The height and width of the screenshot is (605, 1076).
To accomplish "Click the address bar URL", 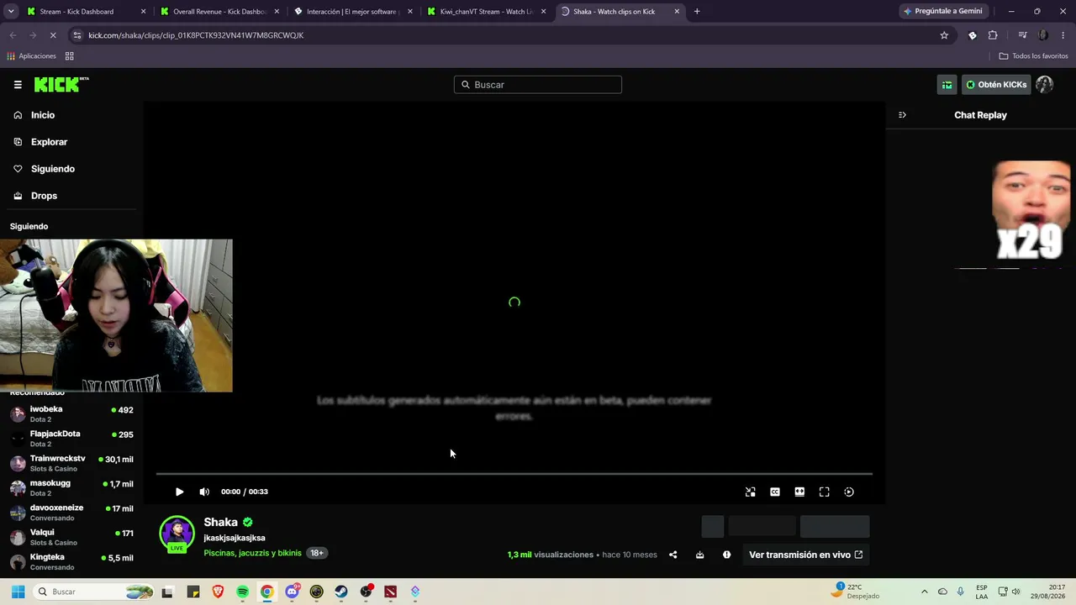I will (196, 35).
